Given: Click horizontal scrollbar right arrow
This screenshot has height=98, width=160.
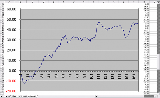Looking at the screenshot, I should pos(155,96).
